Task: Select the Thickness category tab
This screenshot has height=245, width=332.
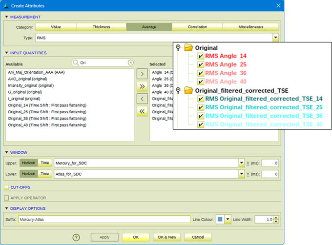Action: [101, 27]
